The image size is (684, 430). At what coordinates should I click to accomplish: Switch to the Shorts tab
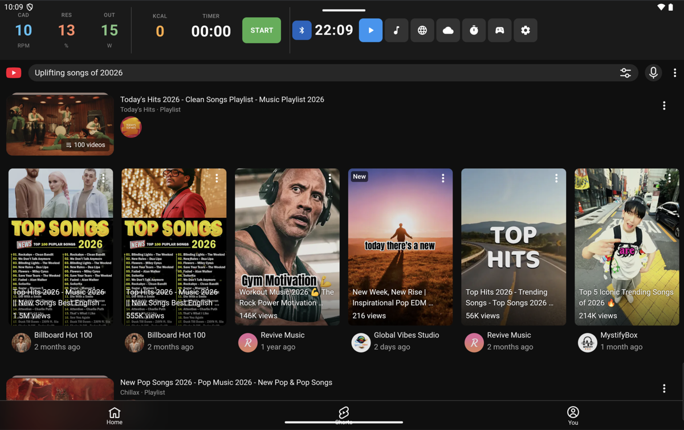[344, 413]
